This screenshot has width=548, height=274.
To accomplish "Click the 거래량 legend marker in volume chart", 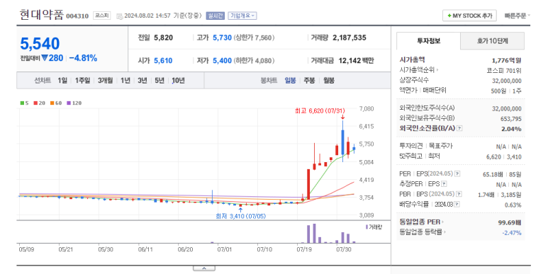I will pos(367,227).
